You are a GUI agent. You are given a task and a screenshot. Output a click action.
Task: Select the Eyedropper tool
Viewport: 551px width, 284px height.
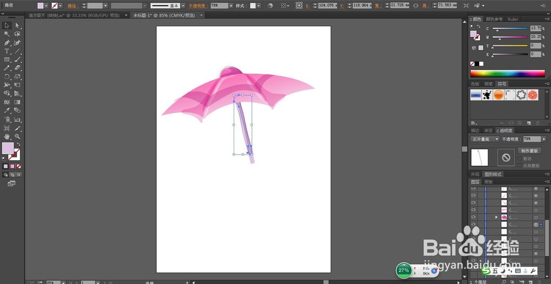7,111
